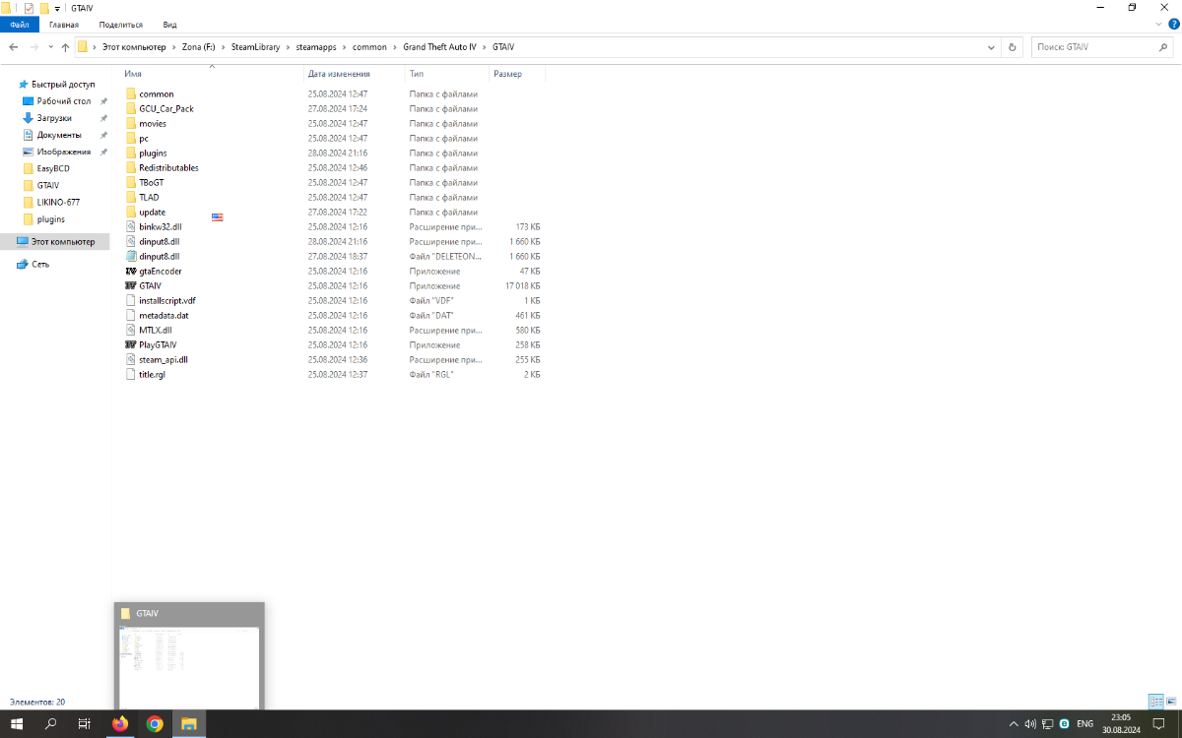
Task: Select the PlayGTAIV application icon
Action: click(130, 344)
